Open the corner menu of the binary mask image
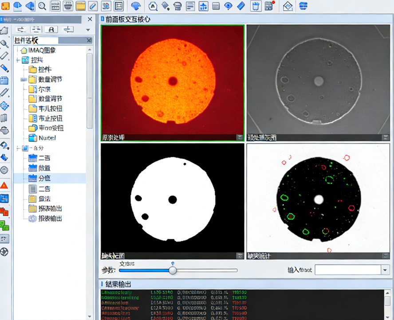Screen dimensions: 394x320 pyautogui.click(x=240, y=256)
